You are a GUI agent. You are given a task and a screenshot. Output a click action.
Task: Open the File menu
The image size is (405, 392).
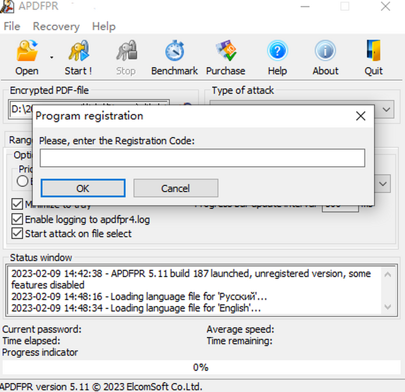pos(12,26)
